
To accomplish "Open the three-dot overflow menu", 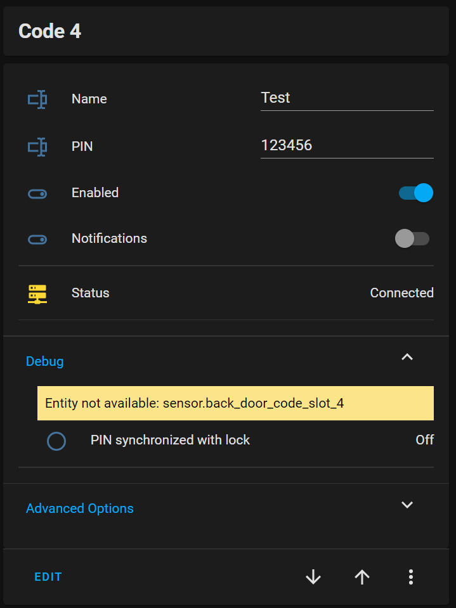I will (411, 577).
